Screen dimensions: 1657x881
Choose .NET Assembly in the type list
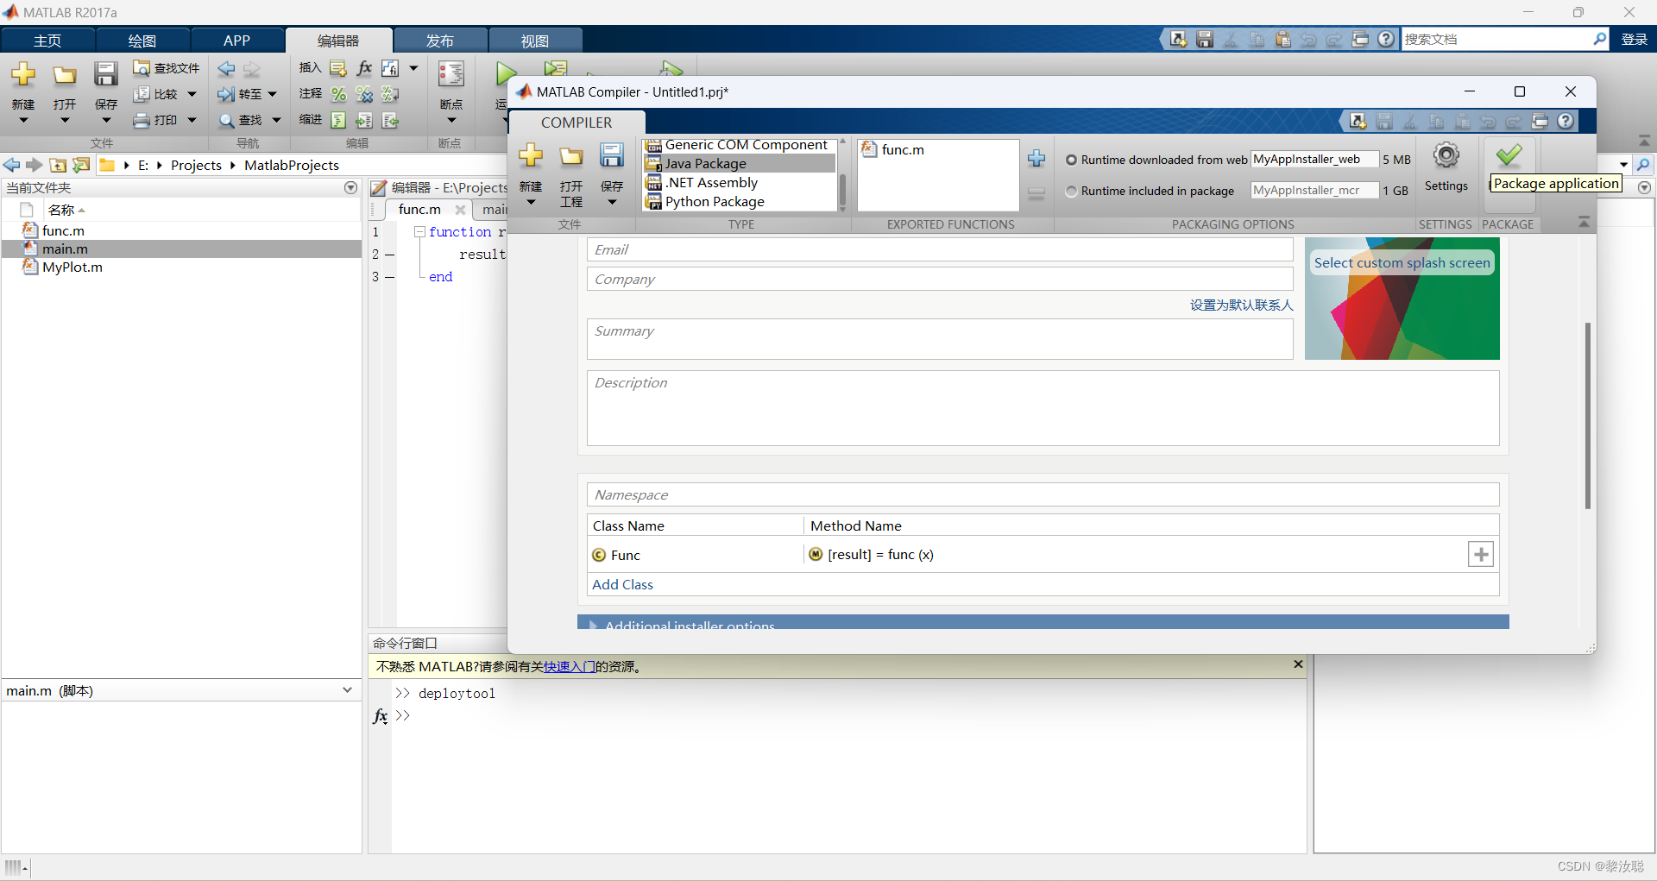click(x=740, y=182)
